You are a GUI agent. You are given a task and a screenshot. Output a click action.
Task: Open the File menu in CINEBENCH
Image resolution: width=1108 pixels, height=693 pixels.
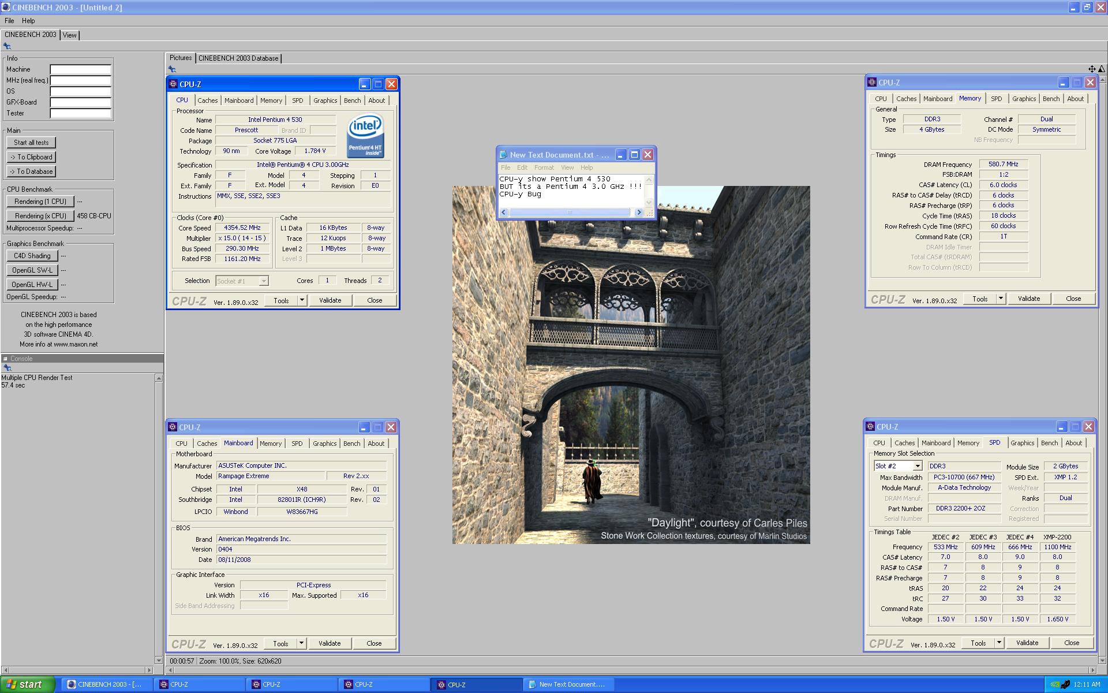pyautogui.click(x=9, y=21)
